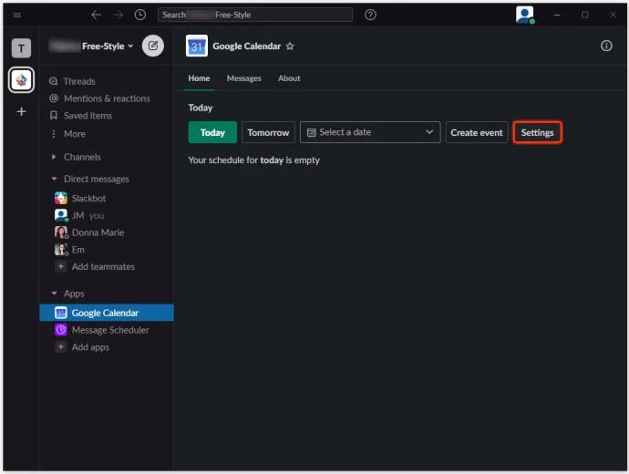The image size is (629, 474).
Task: Add a workspace with plus icon
Action: (x=21, y=111)
